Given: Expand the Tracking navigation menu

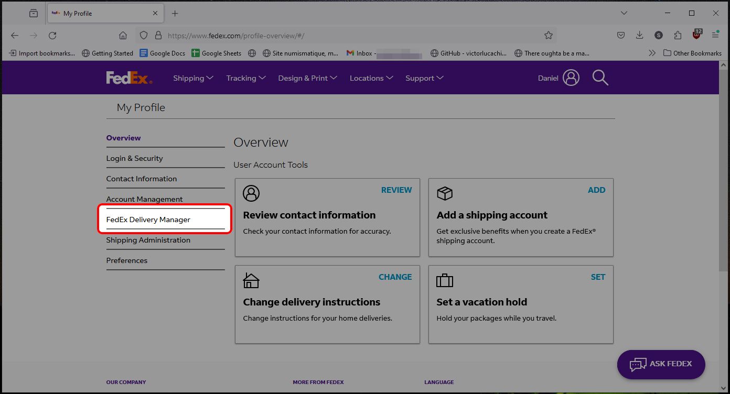Looking at the screenshot, I should [245, 78].
